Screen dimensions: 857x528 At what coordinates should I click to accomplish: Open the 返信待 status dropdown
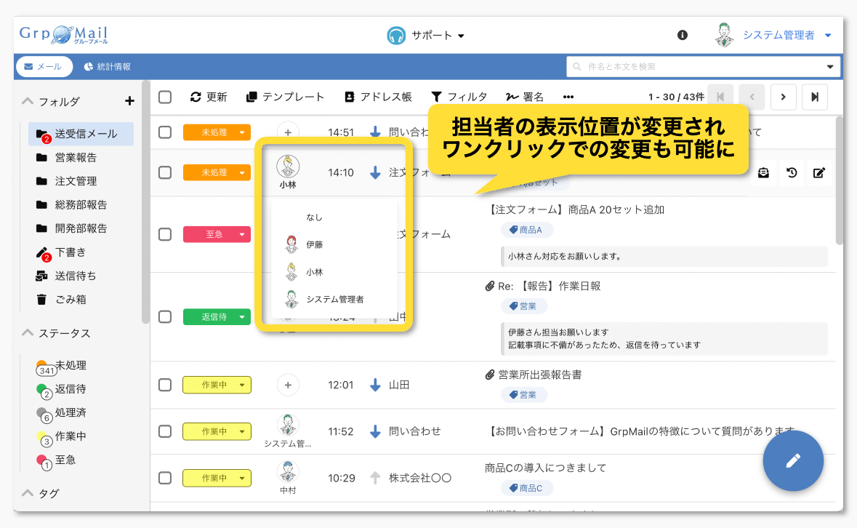pyautogui.click(x=217, y=317)
